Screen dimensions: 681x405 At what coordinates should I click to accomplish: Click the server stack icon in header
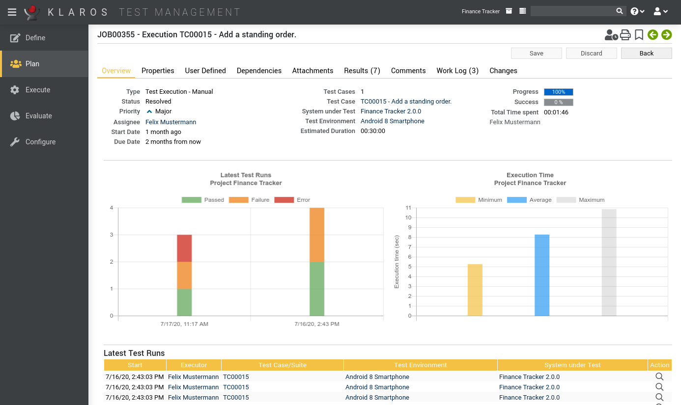coord(522,11)
